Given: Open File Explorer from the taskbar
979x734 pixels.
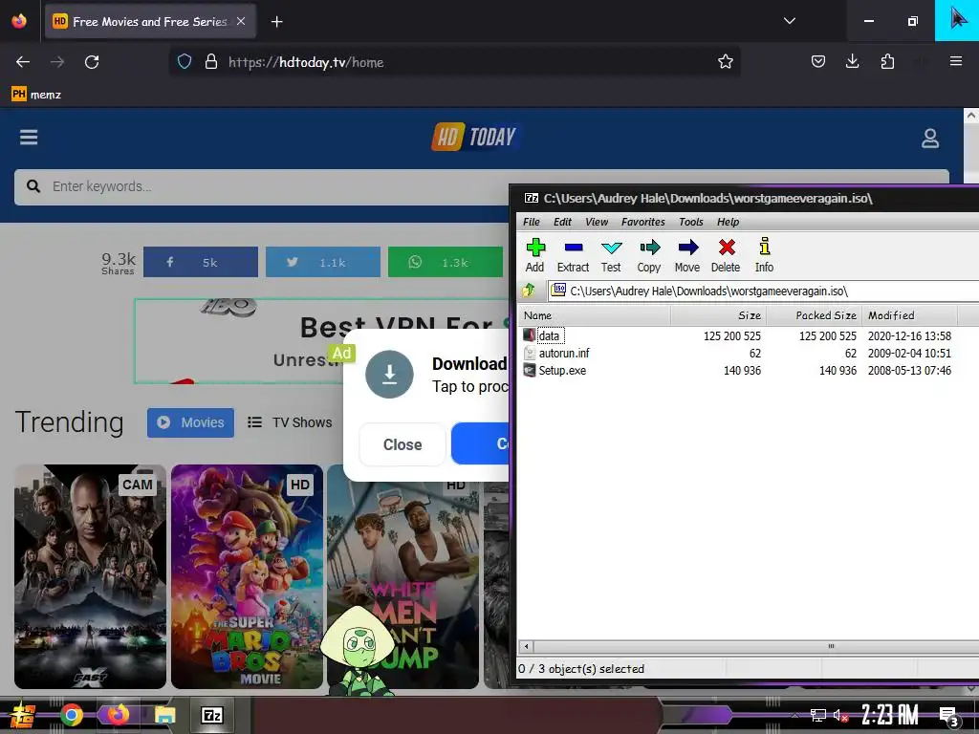Looking at the screenshot, I should pyautogui.click(x=164, y=715).
